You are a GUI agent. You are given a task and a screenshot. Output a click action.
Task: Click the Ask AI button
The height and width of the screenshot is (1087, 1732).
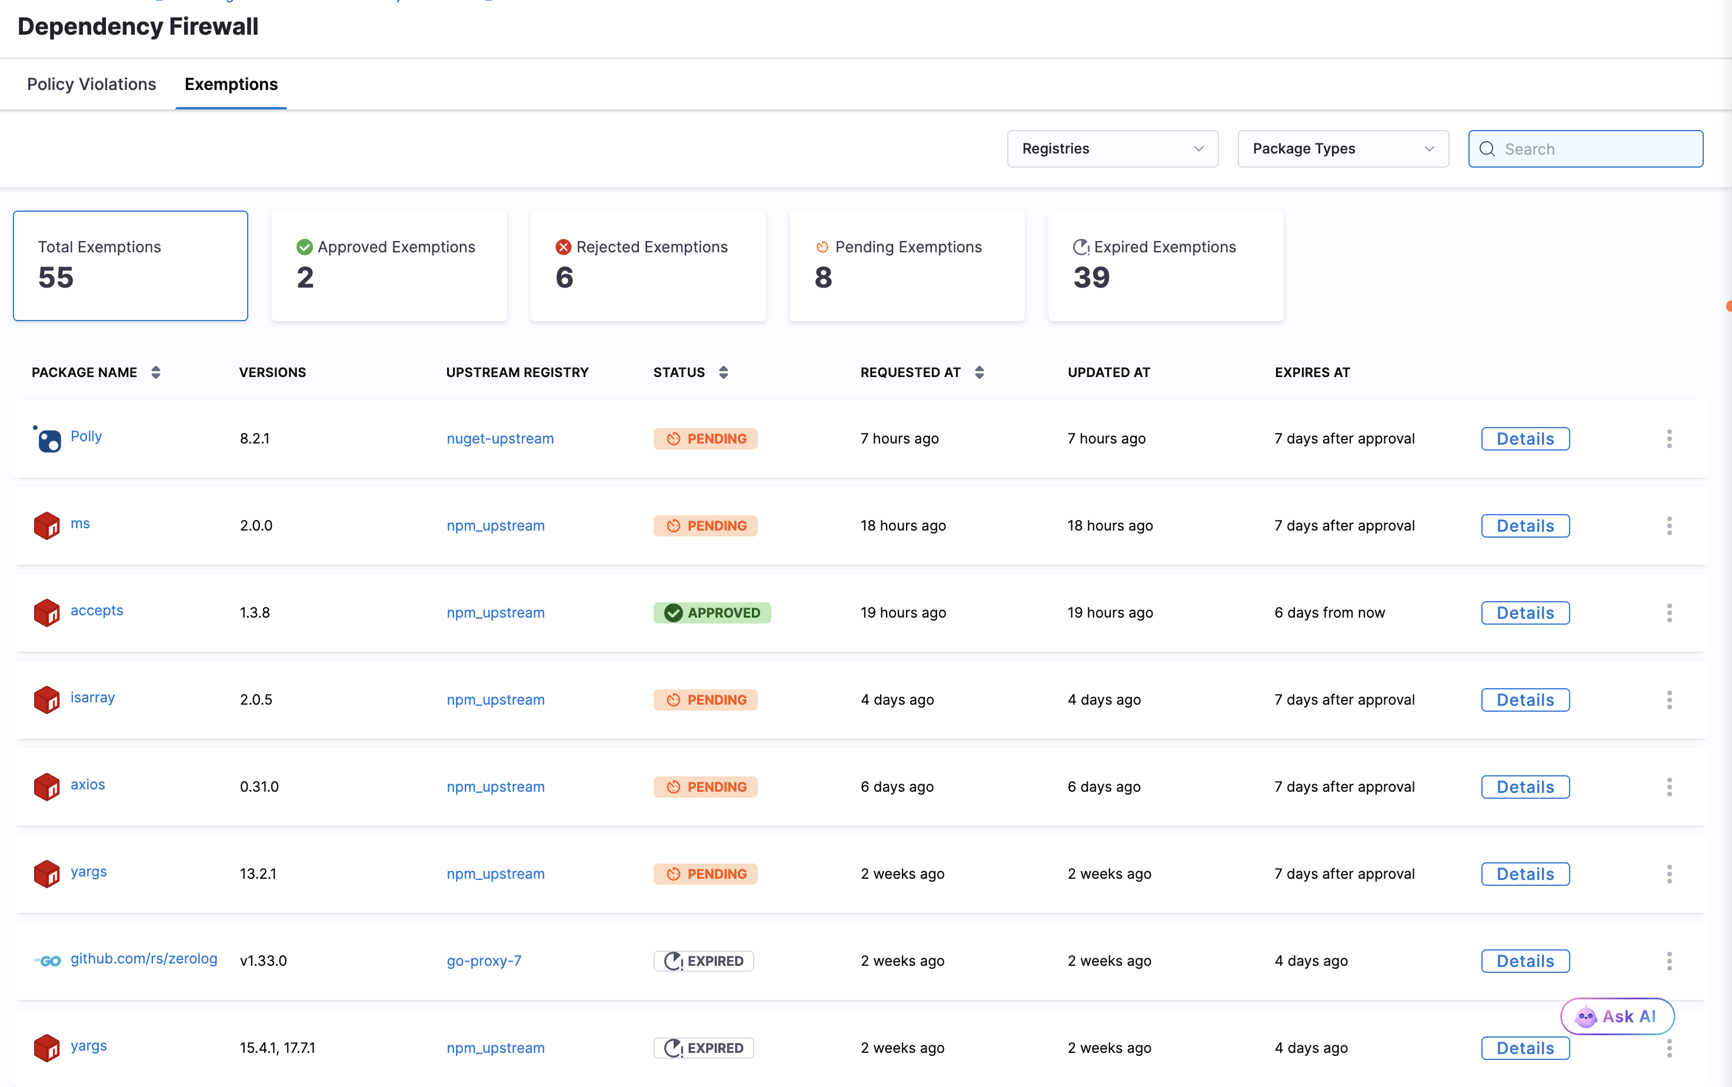coord(1617,1016)
